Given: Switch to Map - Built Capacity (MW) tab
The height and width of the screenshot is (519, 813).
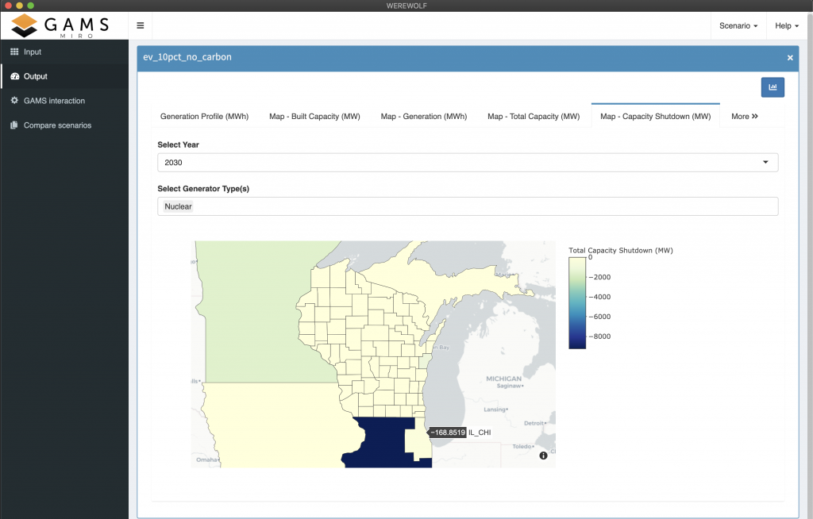Looking at the screenshot, I should [314, 116].
